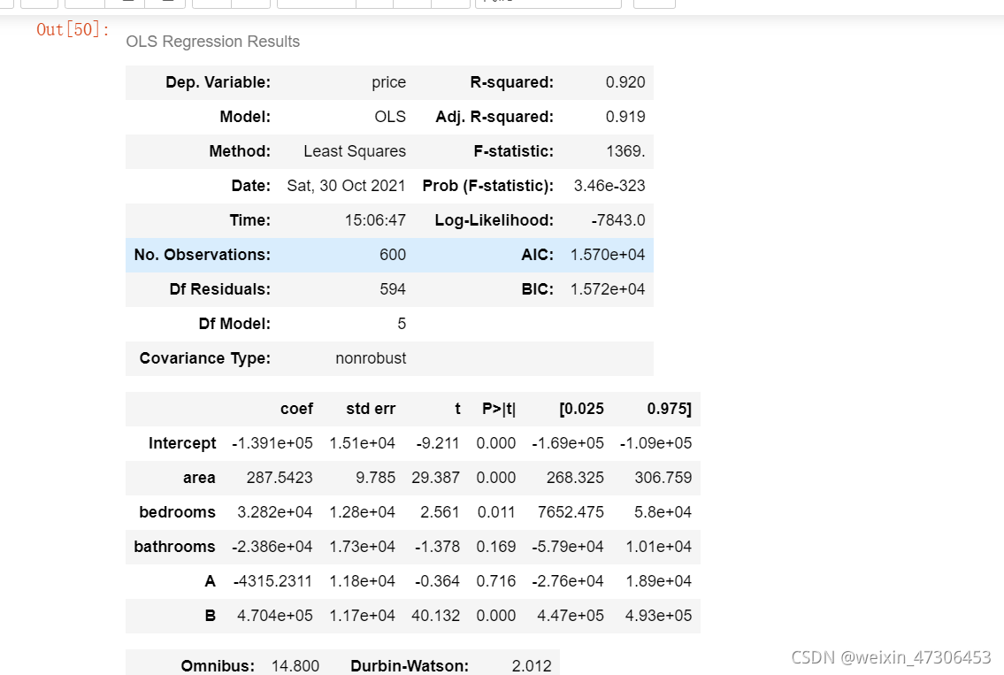This screenshot has height=675, width=1004.
Task: Select the area std err 9.785
Action: [376, 479]
